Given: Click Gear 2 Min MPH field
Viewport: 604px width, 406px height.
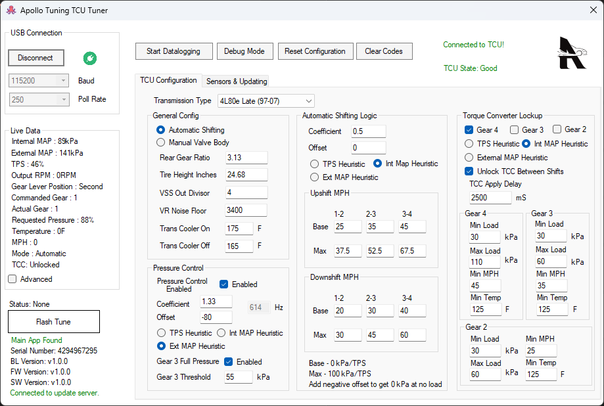Looking at the screenshot, I should coord(541,351).
